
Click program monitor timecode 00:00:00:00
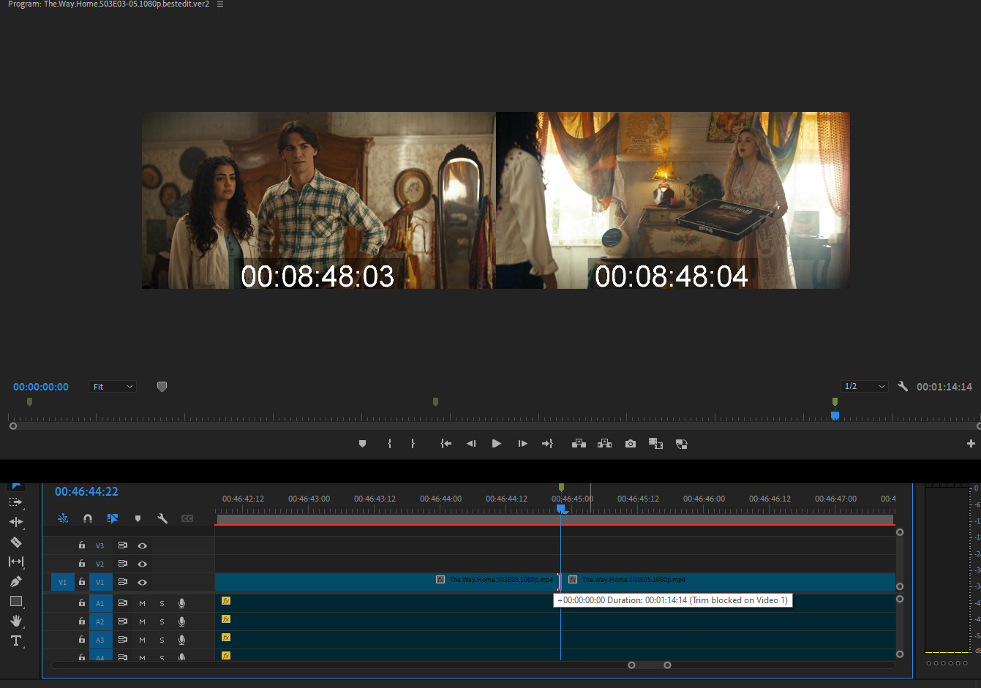(x=41, y=387)
